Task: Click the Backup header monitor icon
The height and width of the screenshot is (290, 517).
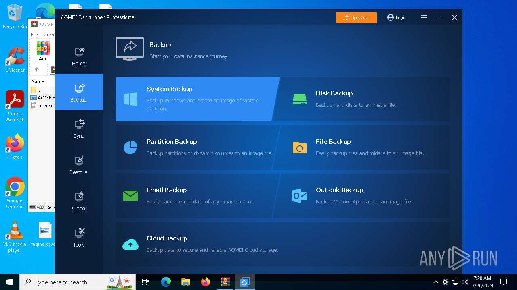Action: coord(130,49)
